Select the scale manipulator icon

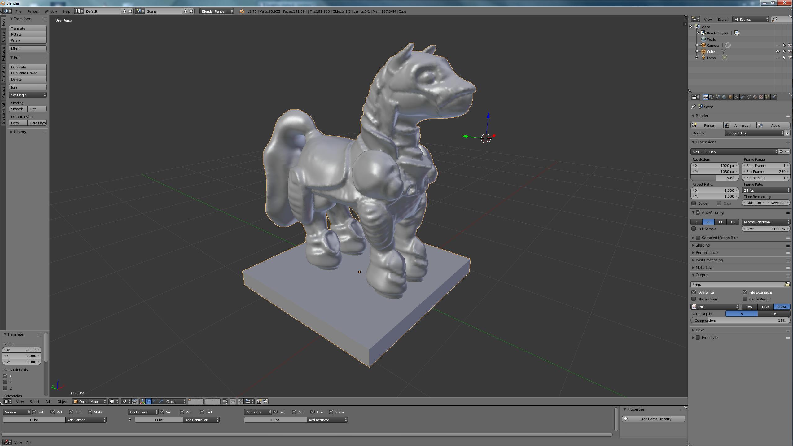(161, 401)
